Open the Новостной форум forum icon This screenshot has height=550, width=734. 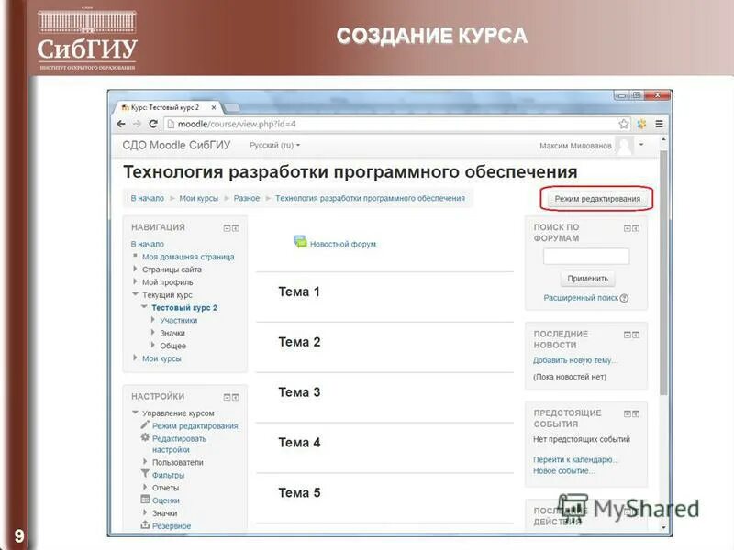click(x=300, y=242)
